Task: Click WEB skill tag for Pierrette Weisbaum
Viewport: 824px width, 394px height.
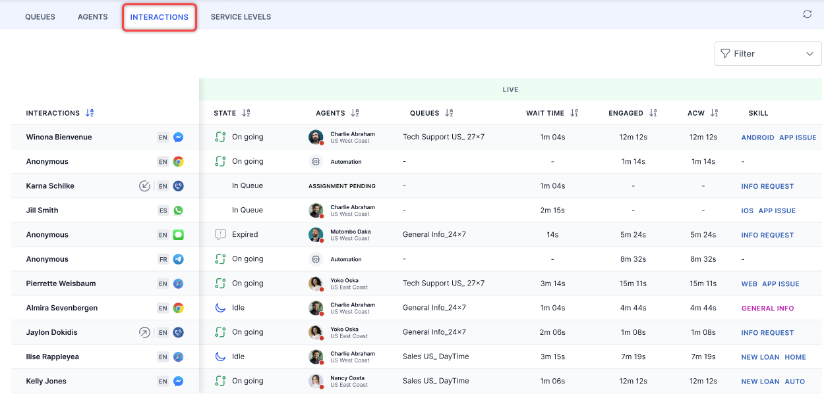Action: coord(749,284)
